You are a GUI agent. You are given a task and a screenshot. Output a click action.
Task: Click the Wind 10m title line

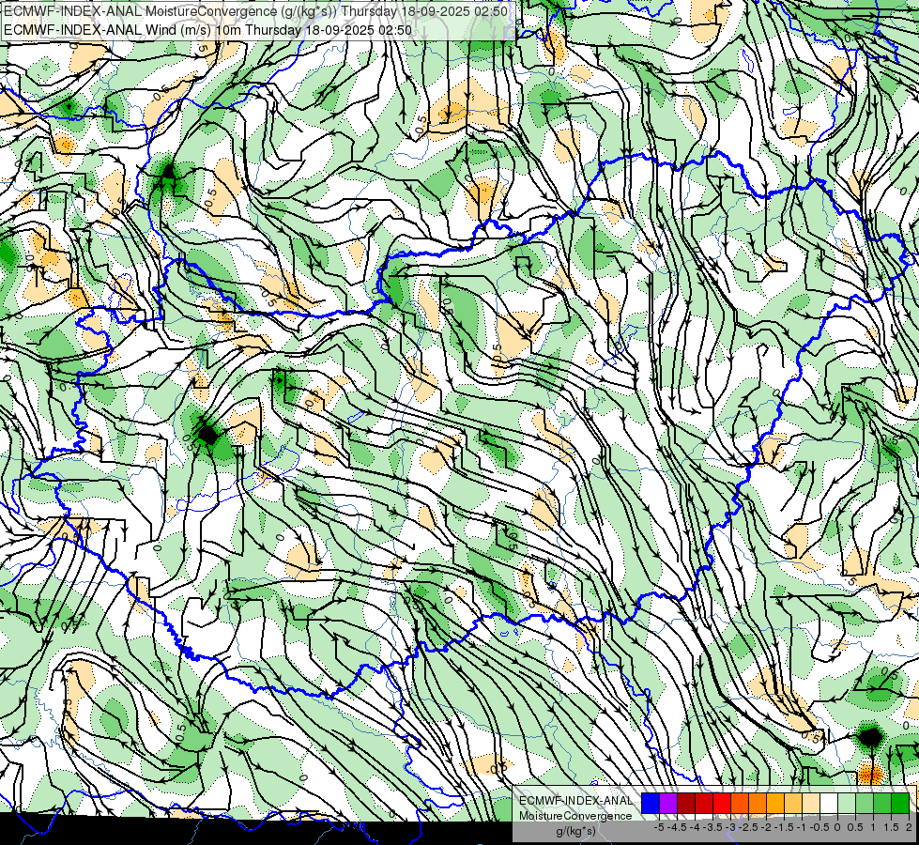point(207,30)
